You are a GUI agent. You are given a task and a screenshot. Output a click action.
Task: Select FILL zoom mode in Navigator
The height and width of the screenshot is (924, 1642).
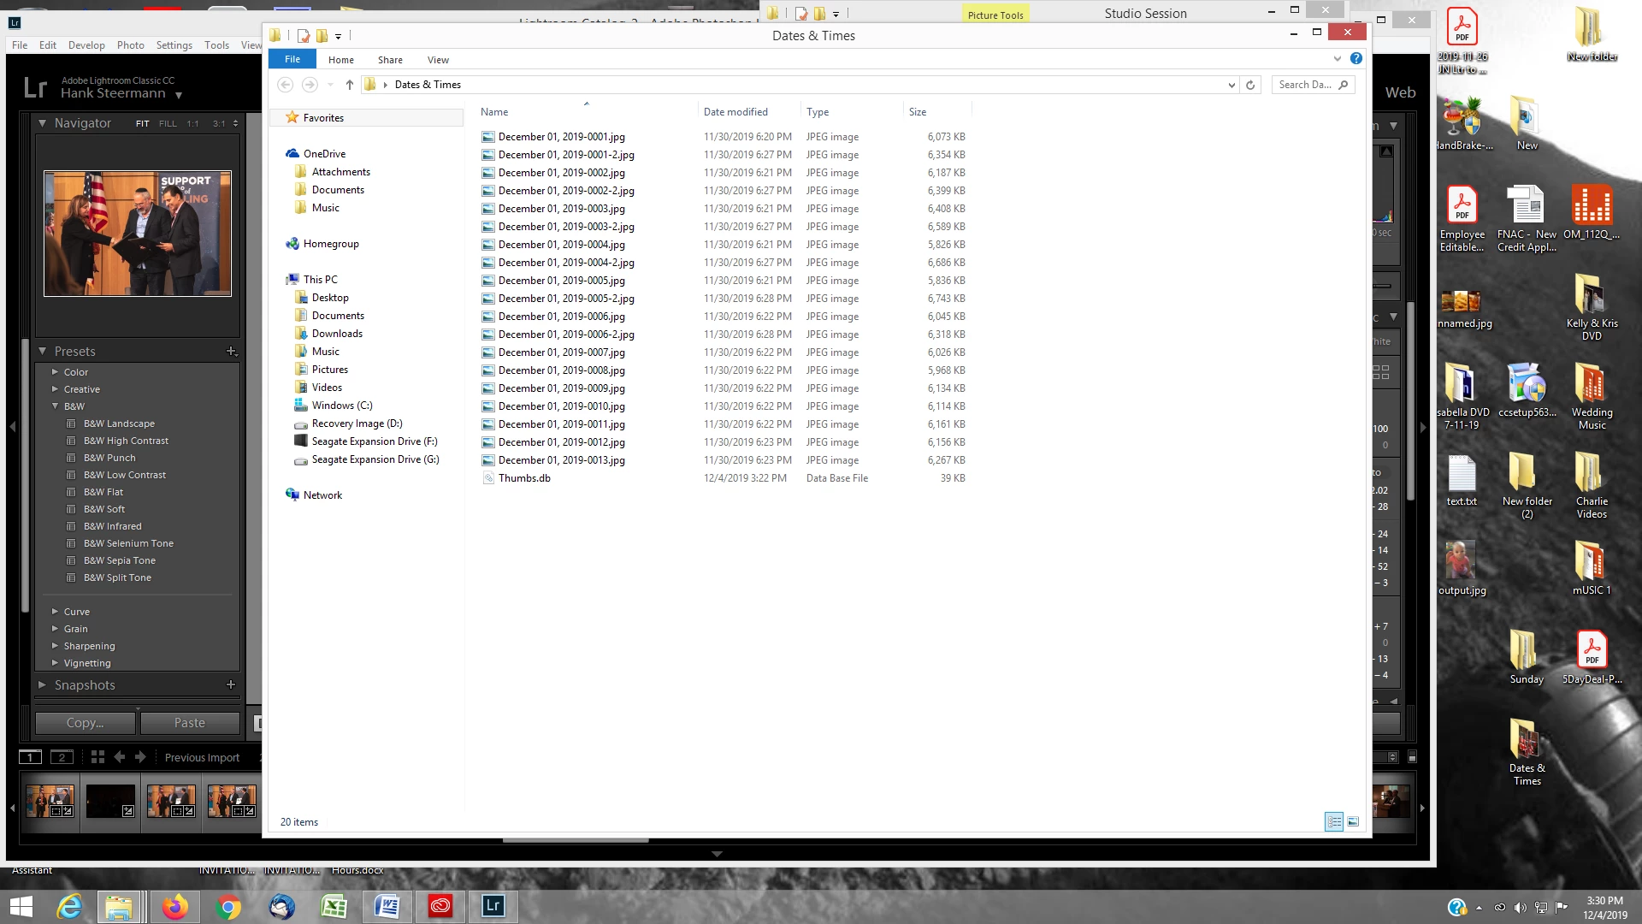168,123
